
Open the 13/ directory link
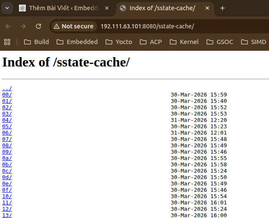(7, 215)
